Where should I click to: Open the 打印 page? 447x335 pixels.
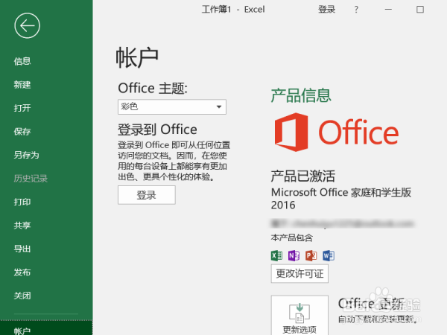pyautogui.click(x=22, y=202)
